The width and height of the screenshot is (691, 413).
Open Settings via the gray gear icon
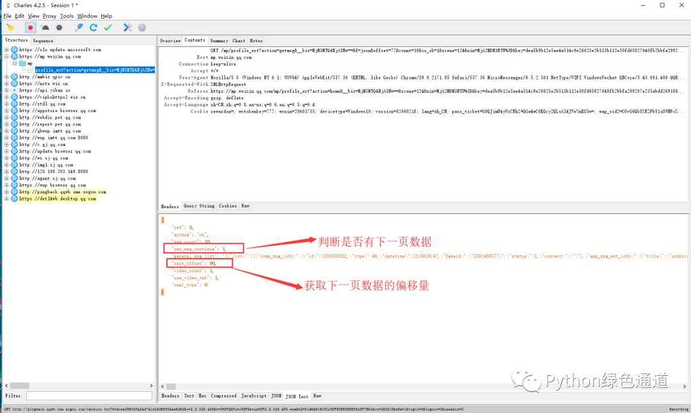coord(142,28)
